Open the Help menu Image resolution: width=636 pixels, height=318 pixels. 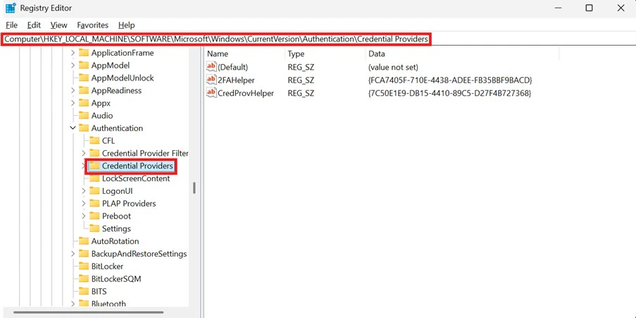point(127,25)
